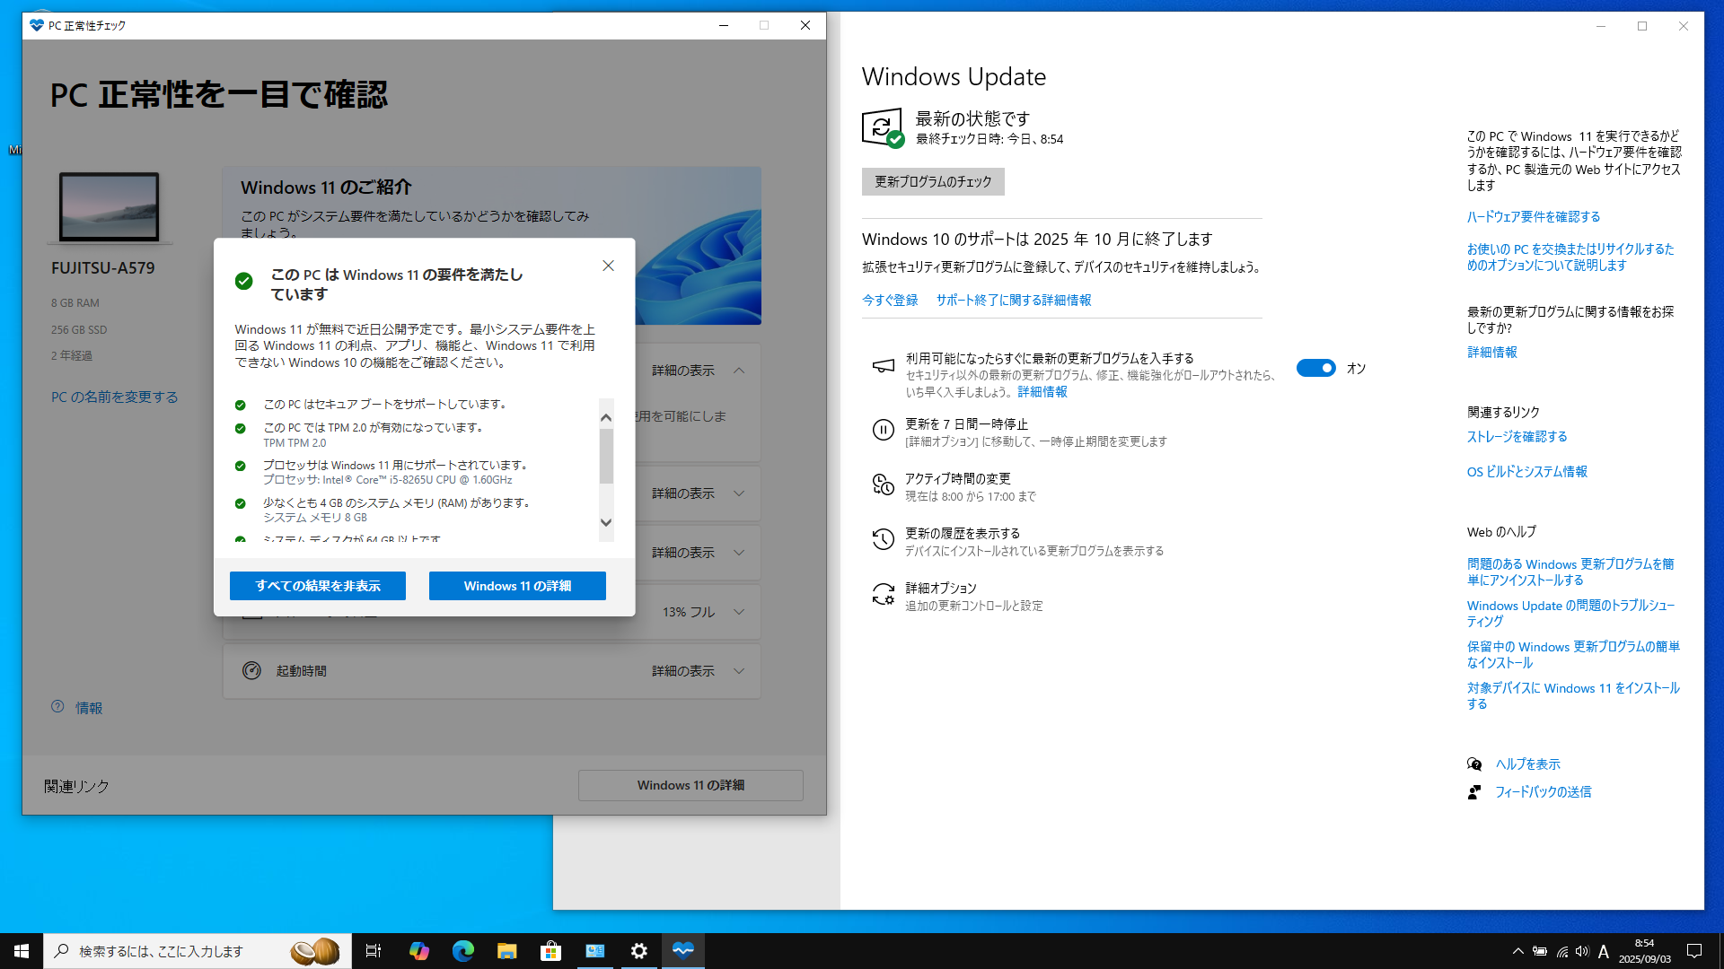The width and height of the screenshot is (1724, 969).
Task: Click 詳細オプション gear-sync icon
Action: click(x=884, y=594)
